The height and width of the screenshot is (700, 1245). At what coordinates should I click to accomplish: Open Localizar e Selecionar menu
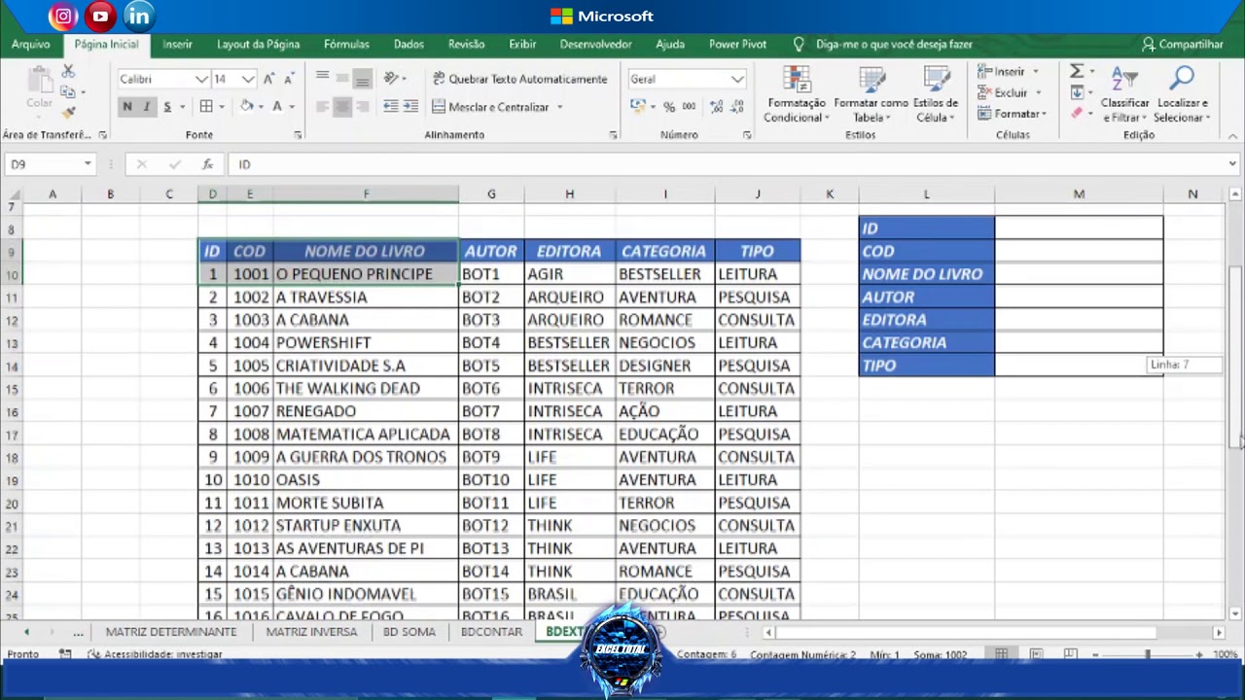click(x=1182, y=94)
